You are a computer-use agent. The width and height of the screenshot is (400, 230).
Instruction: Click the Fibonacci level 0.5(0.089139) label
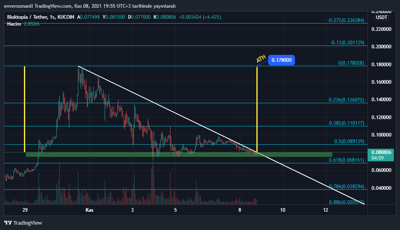click(349, 141)
